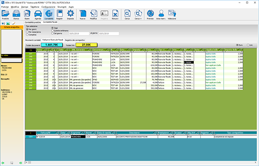Select the Questa settimana radio option
The height and width of the screenshot is (166, 259).
52,31
